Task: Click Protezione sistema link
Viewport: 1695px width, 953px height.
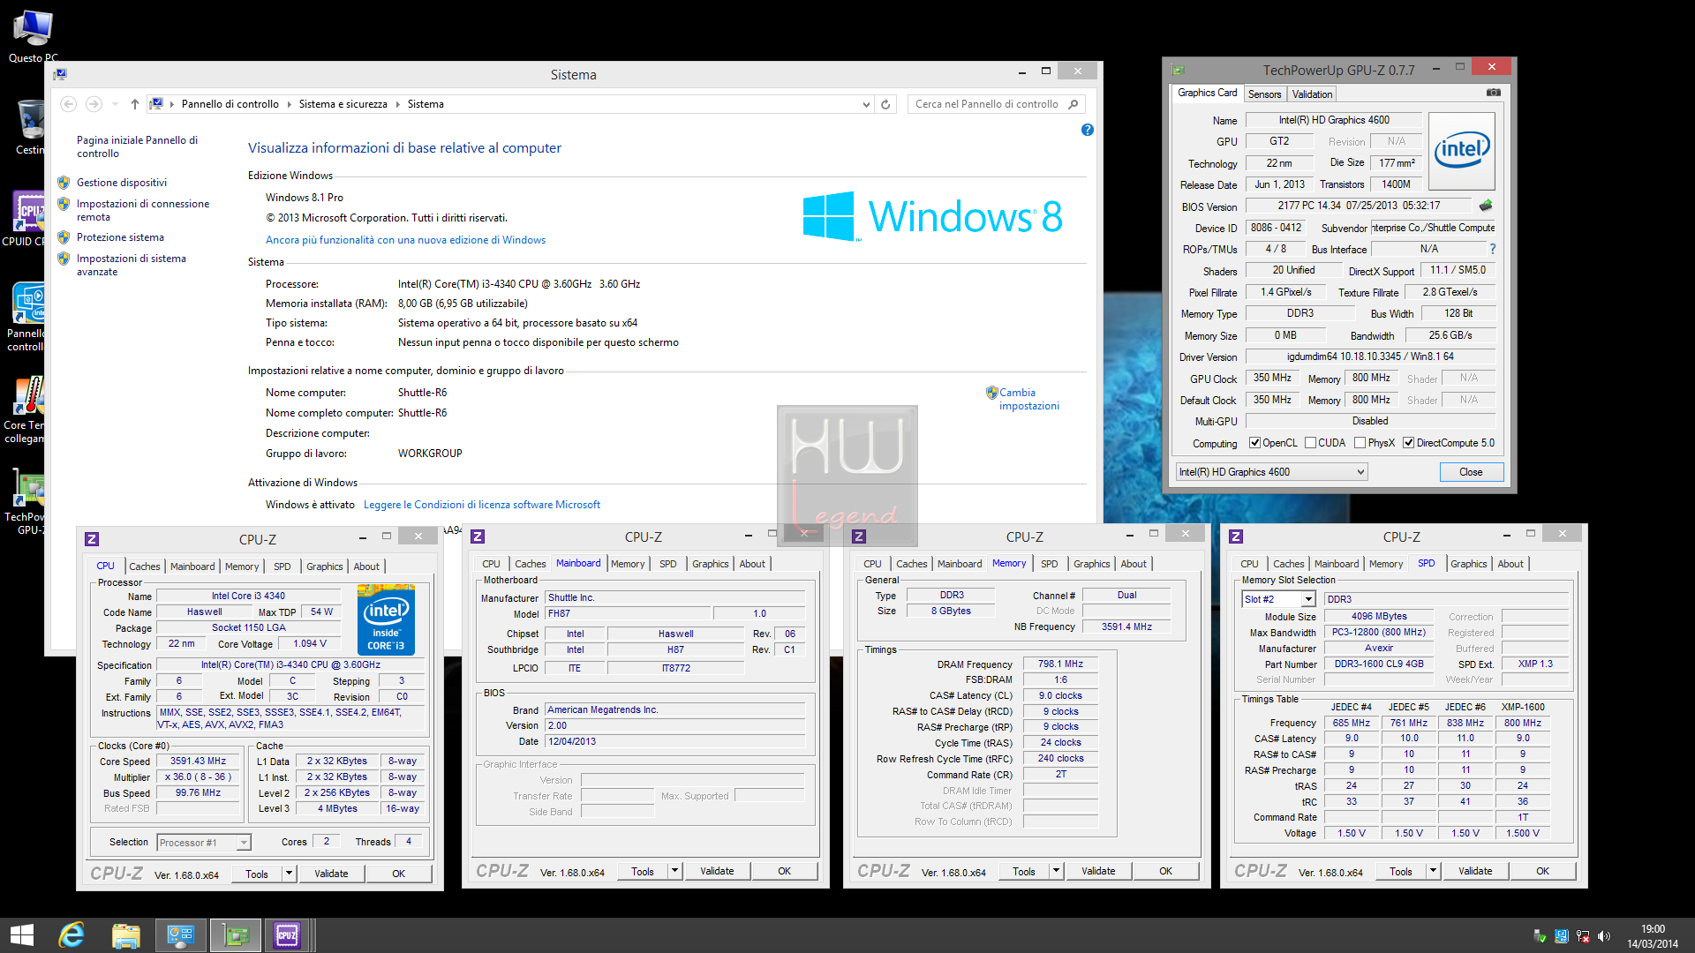Action: pyautogui.click(x=120, y=237)
